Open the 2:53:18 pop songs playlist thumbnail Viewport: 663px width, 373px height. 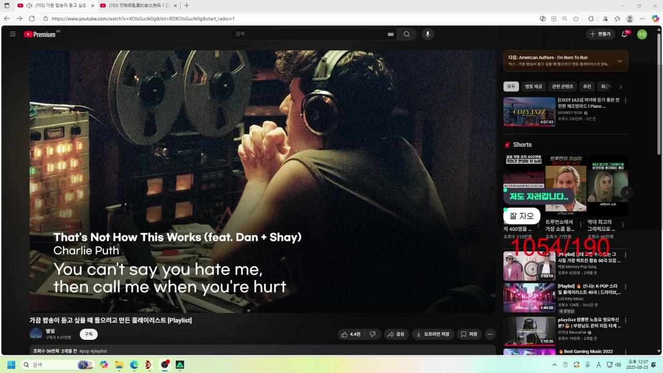529,266
